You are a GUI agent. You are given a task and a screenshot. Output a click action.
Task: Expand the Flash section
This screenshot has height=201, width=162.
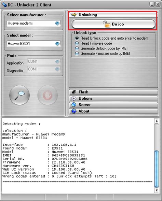coord(113,92)
